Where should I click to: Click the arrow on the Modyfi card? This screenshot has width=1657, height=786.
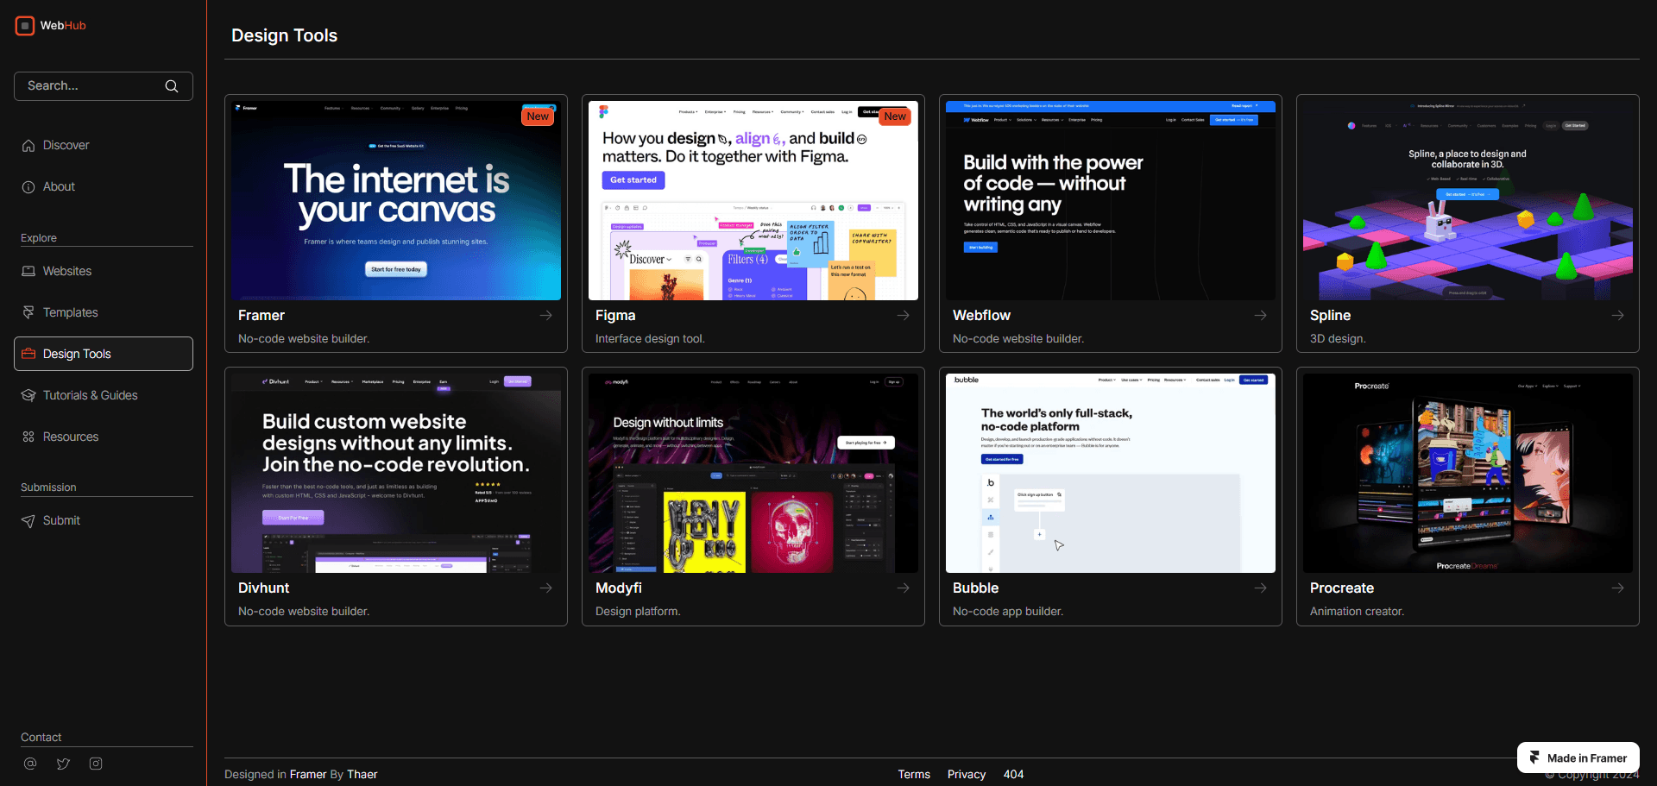[x=904, y=588]
